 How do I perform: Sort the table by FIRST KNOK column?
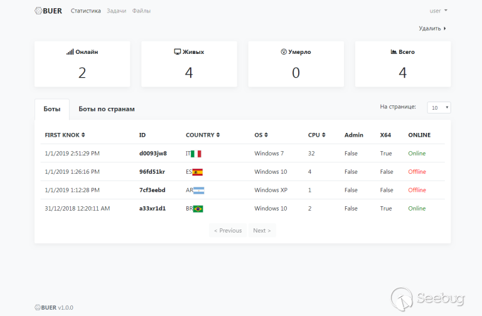(x=65, y=135)
